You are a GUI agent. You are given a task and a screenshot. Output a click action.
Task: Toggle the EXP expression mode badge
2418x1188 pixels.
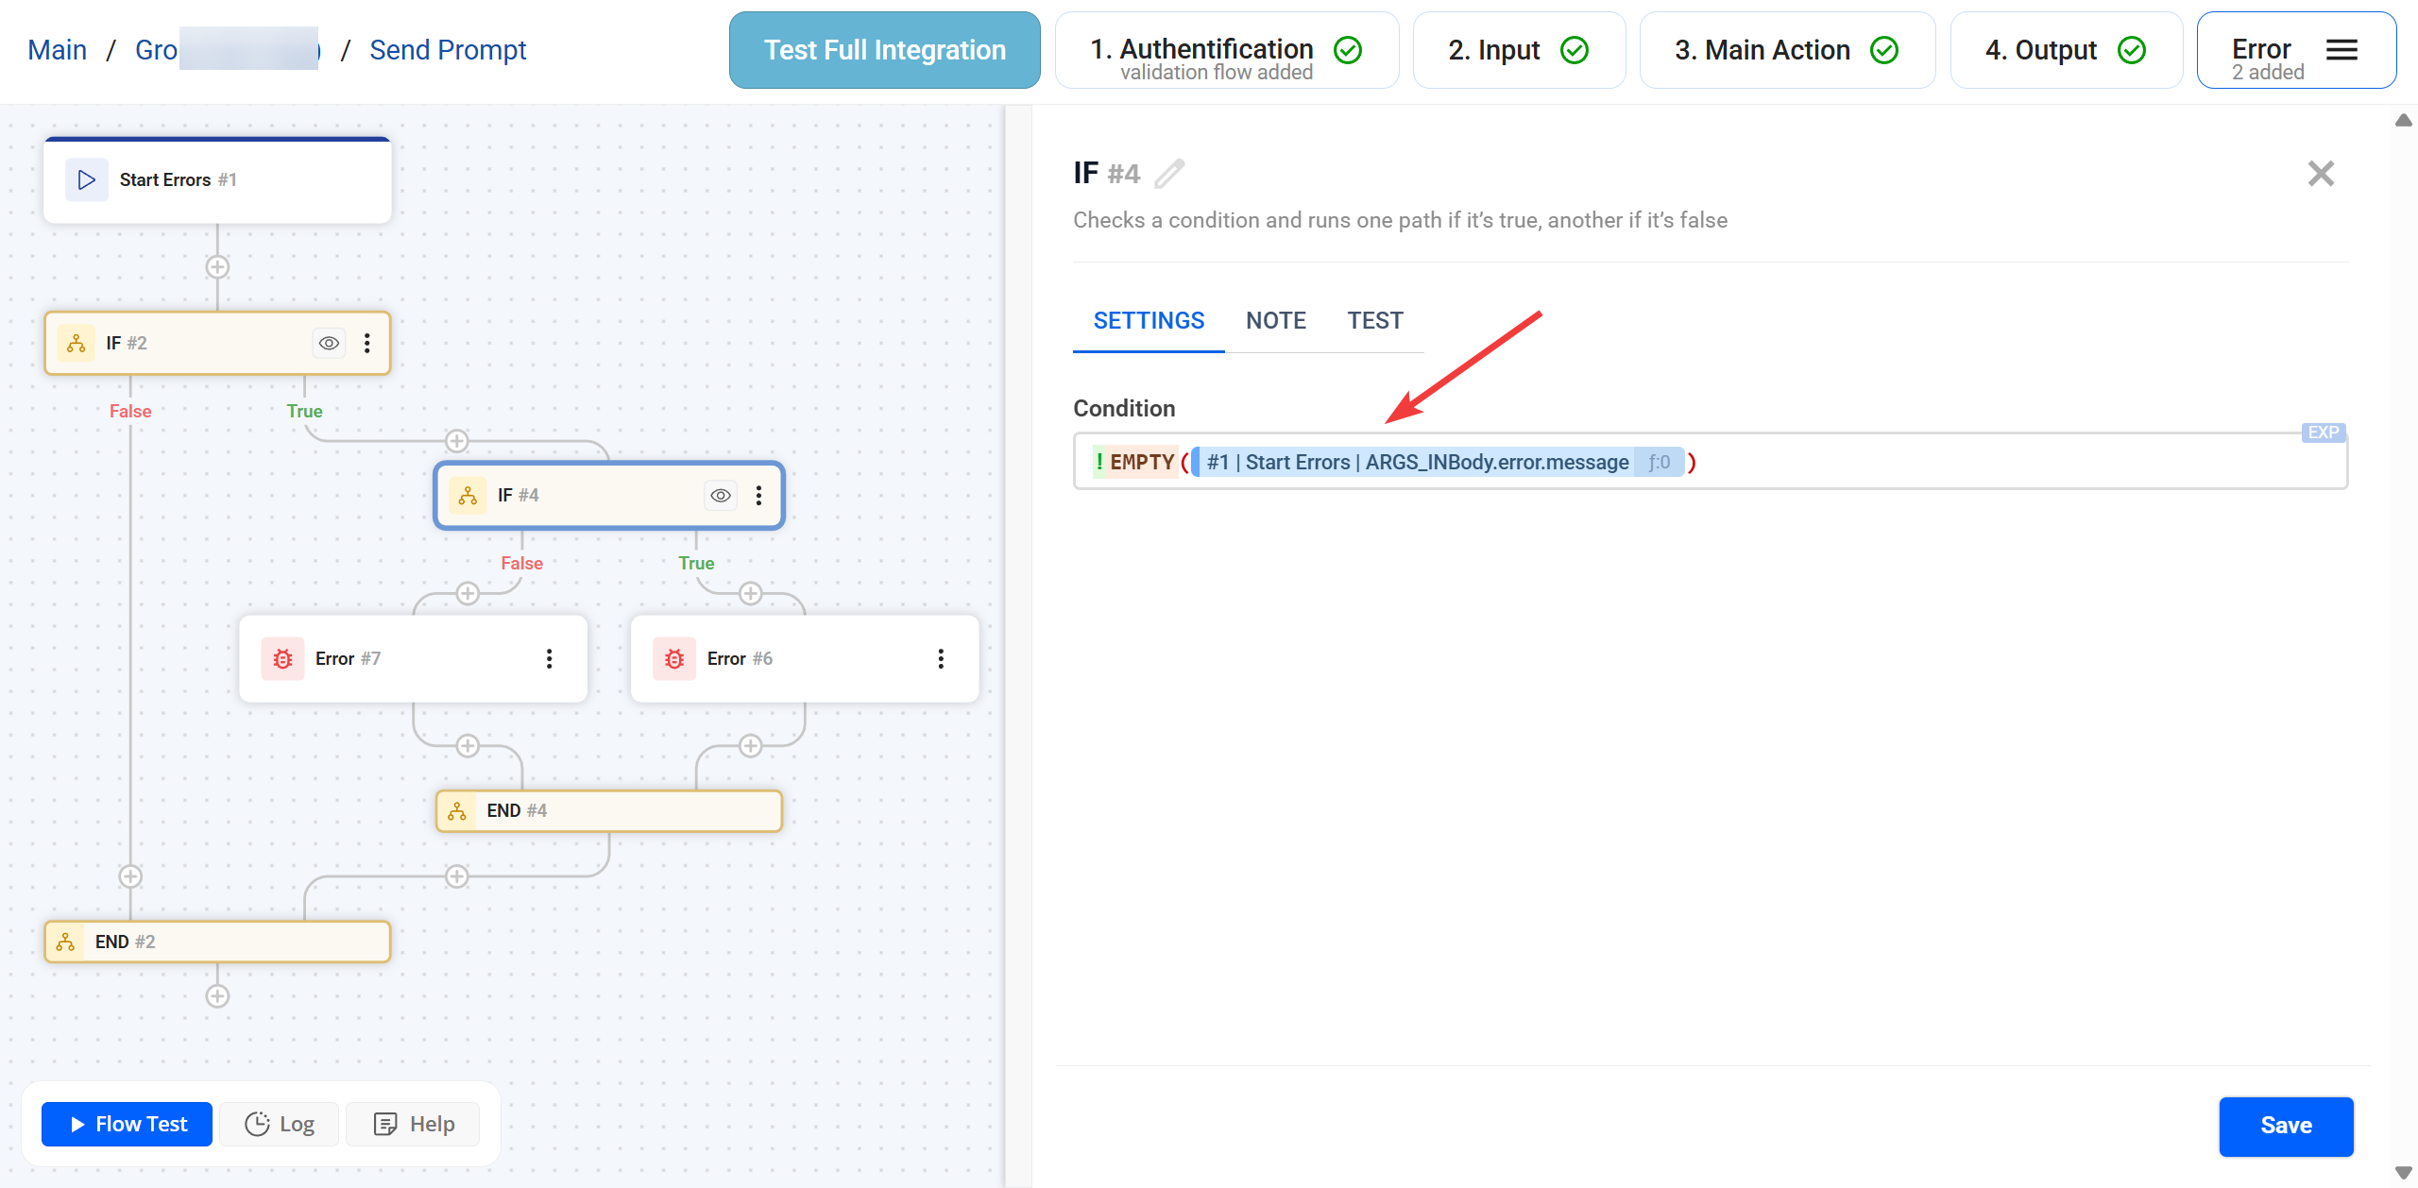click(x=2323, y=433)
